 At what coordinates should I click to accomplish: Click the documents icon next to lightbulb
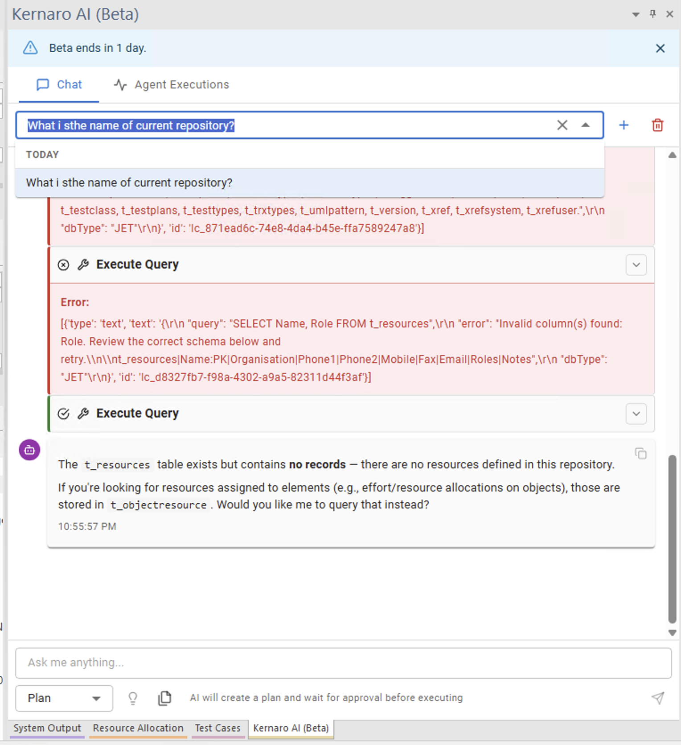pyautogui.click(x=164, y=698)
